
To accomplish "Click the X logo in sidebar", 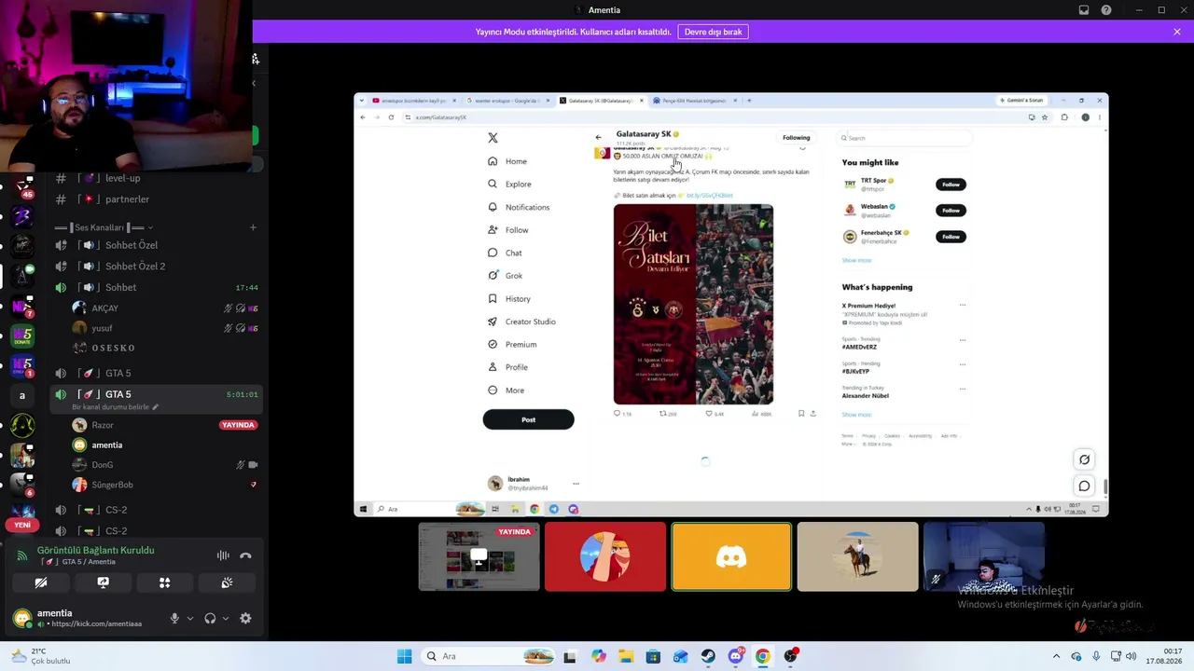I will coord(493,138).
